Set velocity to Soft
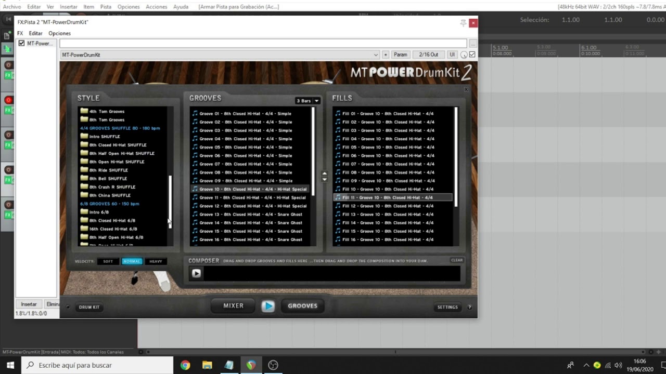The height and width of the screenshot is (374, 666). [x=108, y=261]
